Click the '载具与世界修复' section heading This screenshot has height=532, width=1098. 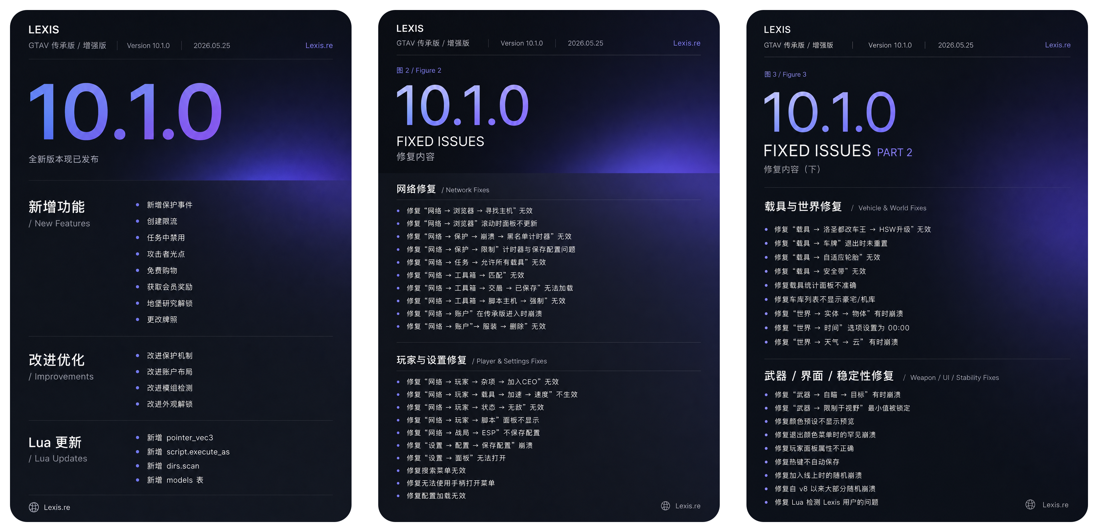coord(803,207)
